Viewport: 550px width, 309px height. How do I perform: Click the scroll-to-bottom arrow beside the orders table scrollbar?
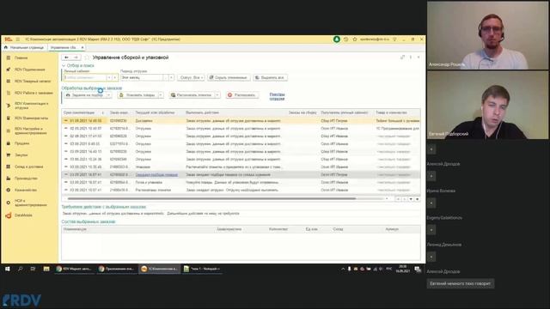click(x=417, y=199)
